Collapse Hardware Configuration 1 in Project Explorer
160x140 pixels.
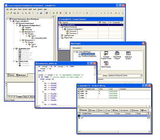pos(63,29)
